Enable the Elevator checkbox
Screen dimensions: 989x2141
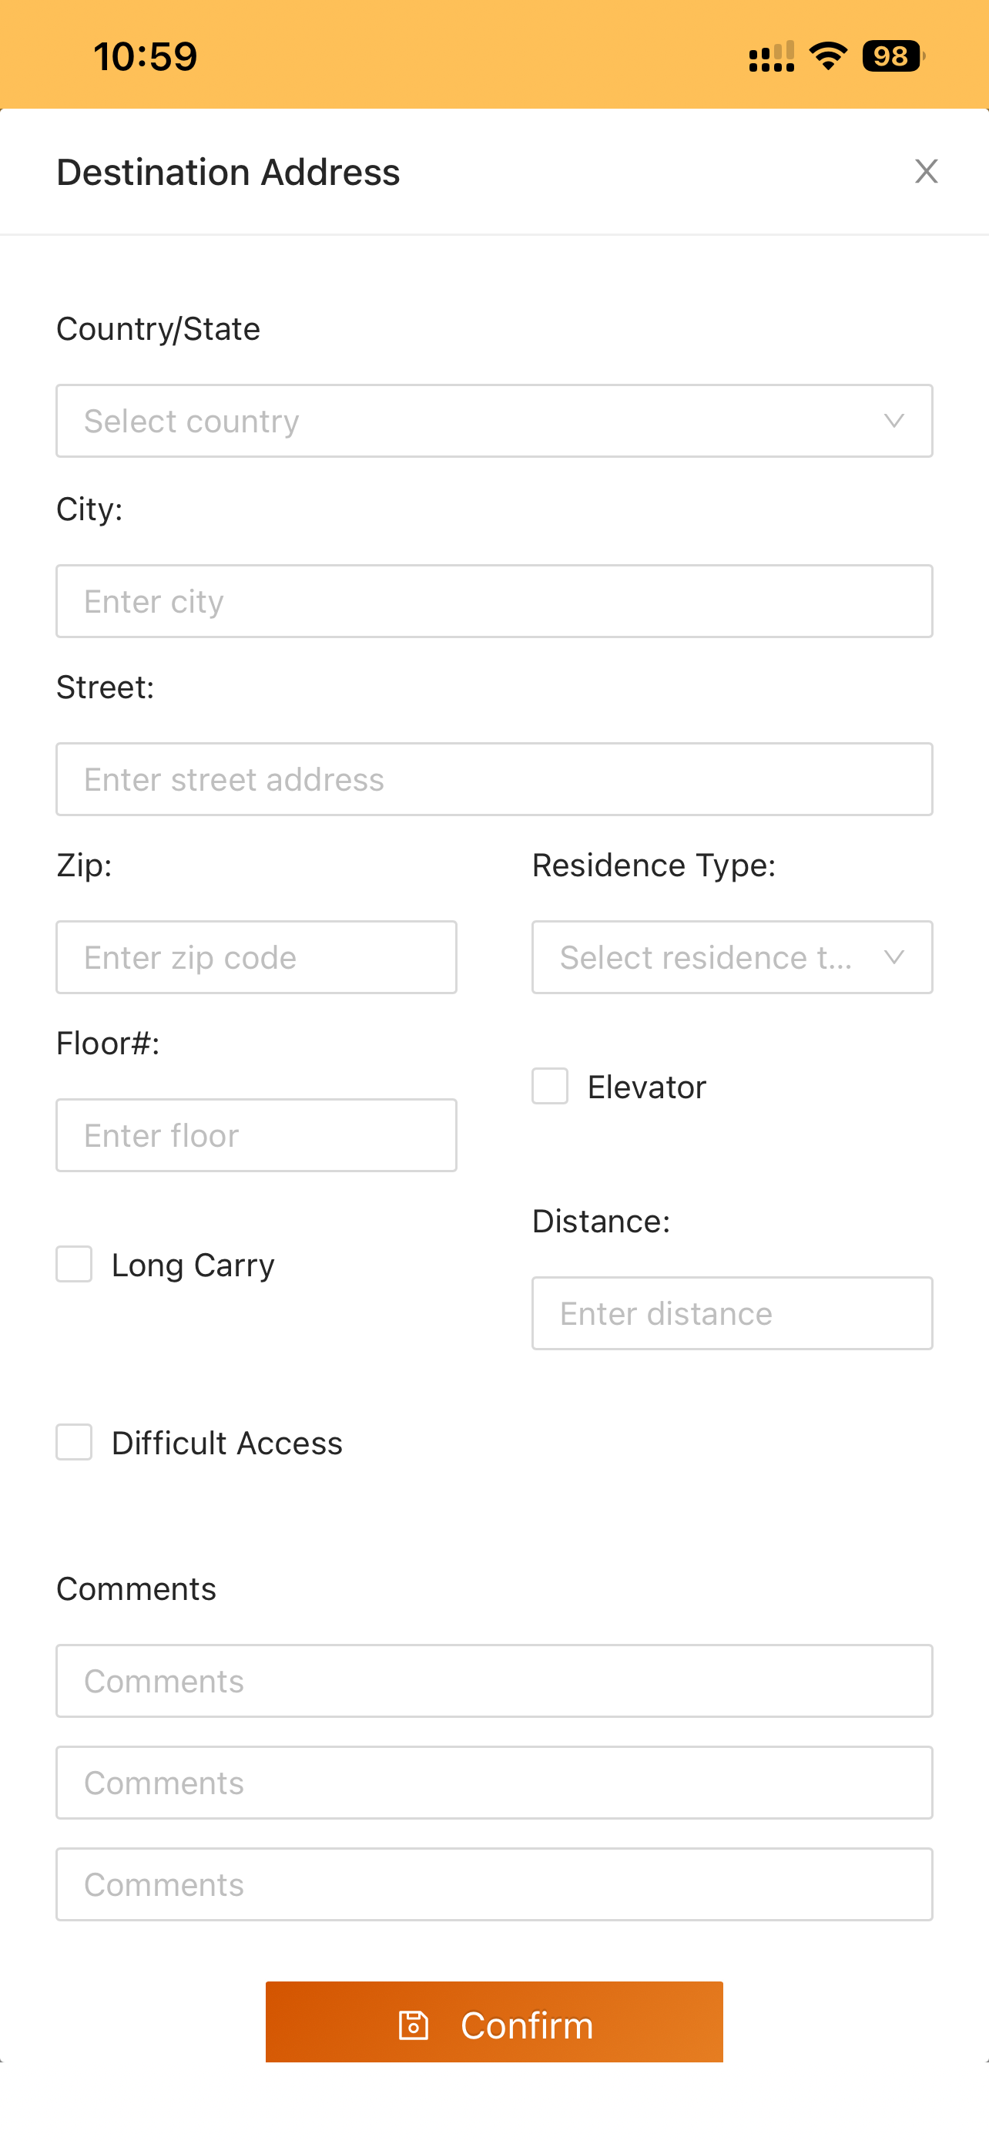click(550, 1086)
